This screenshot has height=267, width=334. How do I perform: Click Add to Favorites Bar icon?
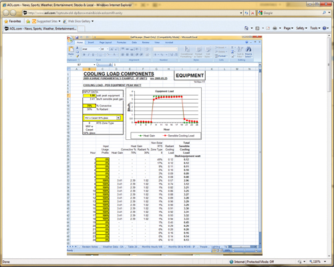28,21
